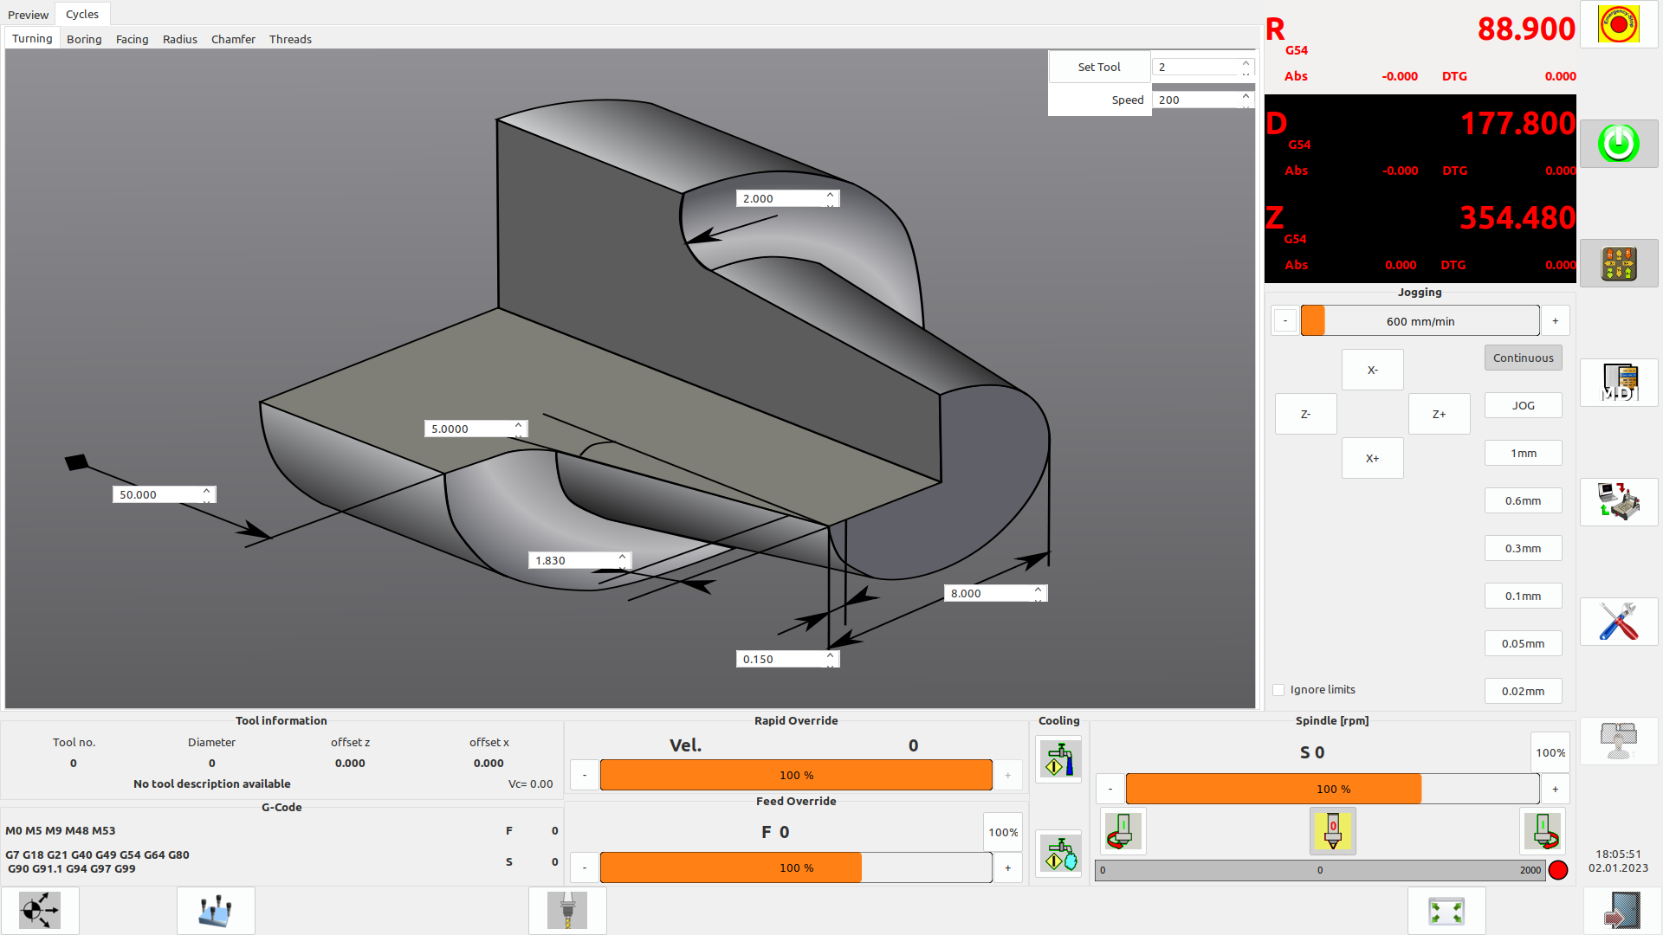Image resolution: width=1663 pixels, height=935 pixels.
Task: Step the 0.150 value spinbox arrows
Action: coord(830,660)
